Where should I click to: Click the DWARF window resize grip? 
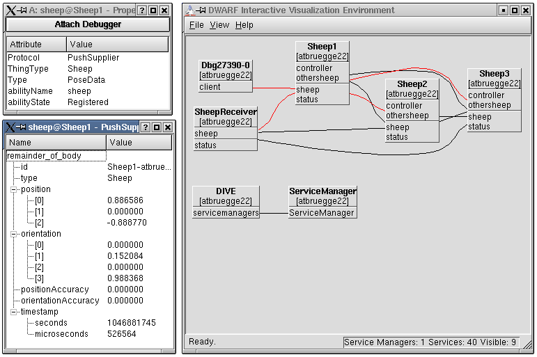pyautogui.click(x=529, y=344)
